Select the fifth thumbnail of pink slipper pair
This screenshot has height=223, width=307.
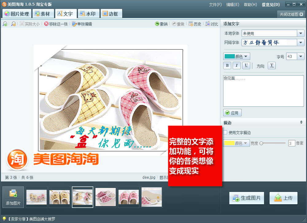pos(129,197)
